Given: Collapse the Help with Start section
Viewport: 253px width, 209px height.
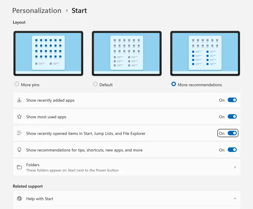Looking at the screenshot, I should pos(235,199).
